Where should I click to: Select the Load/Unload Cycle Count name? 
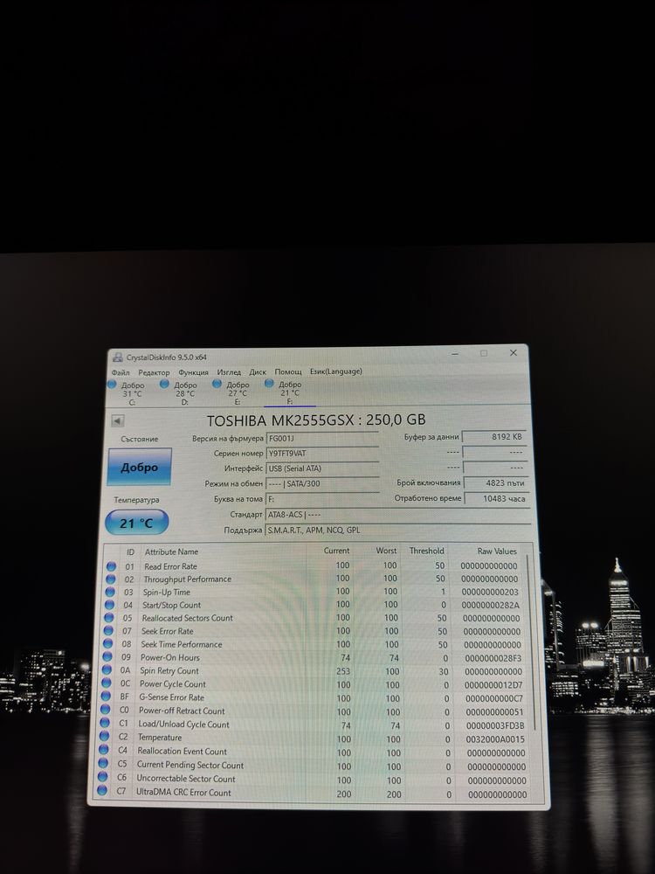coord(183,725)
